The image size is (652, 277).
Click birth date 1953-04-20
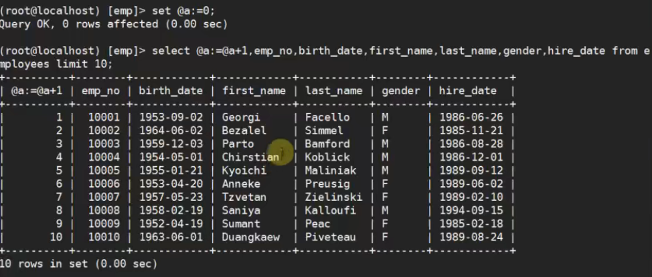tap(171, 184)
